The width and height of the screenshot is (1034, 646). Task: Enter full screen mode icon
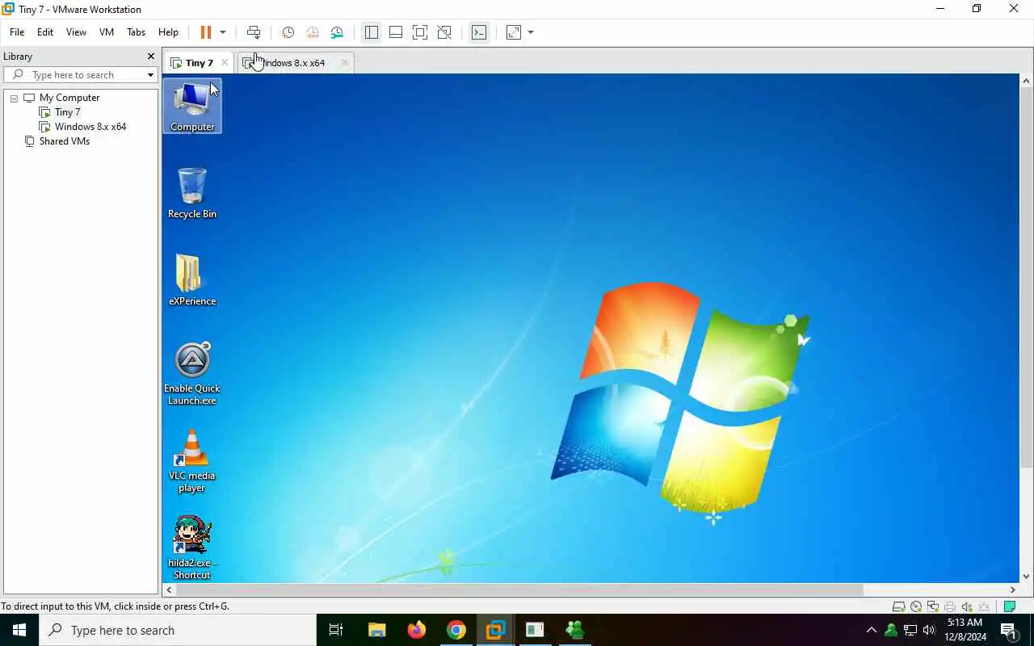coord(420,32)
